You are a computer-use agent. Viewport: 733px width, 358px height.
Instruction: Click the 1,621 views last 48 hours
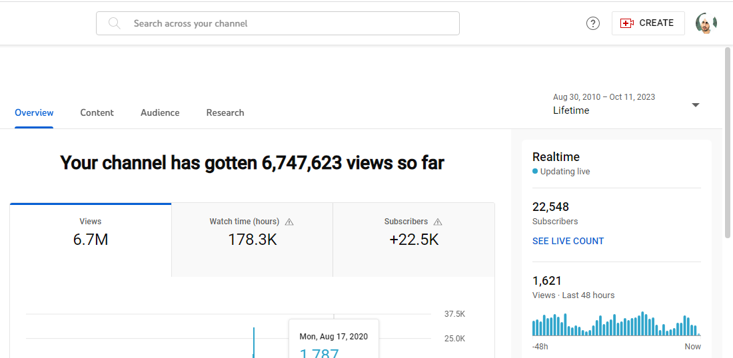pos(547,281)
